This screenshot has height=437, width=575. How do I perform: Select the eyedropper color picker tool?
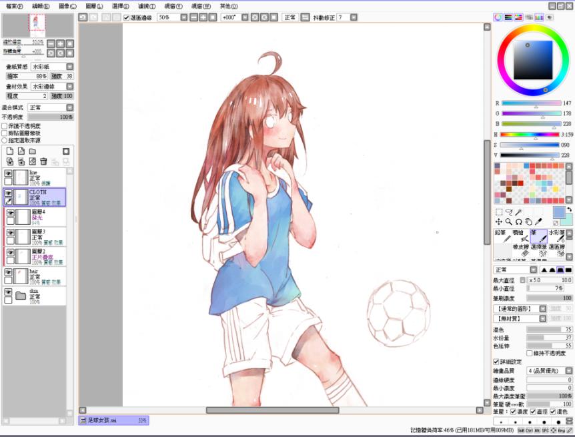(x=538, y=222)
